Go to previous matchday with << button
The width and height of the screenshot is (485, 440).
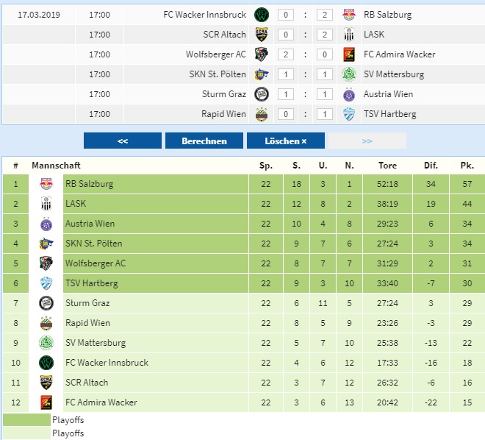coord(123,141)
